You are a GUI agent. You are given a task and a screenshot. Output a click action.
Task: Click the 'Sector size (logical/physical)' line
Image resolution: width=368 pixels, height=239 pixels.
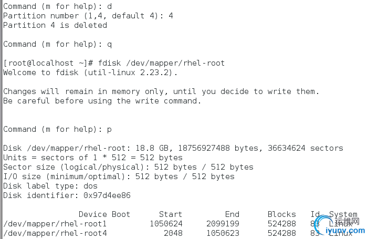point(128,167)
